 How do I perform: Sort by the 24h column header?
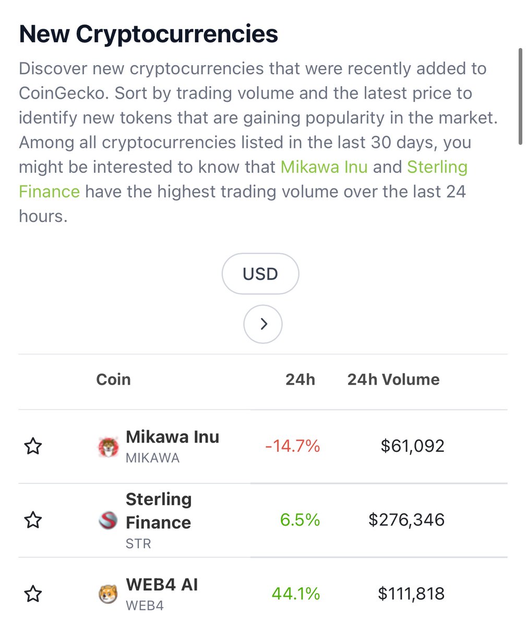pyautogui.click(x=300, y=379)
